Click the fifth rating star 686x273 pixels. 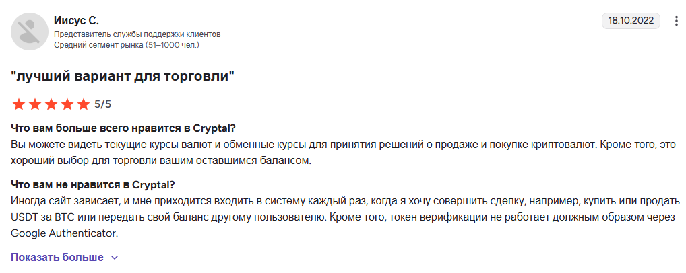click(83, 104)
